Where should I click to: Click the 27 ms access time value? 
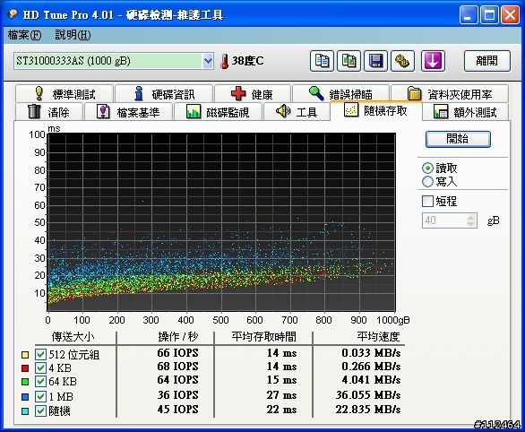pyautogui.click(x=281, y=395)
